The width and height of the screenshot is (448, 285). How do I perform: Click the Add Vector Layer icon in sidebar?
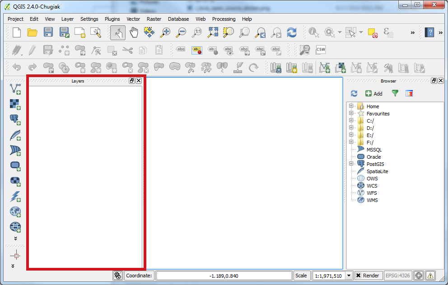[15, 89]
